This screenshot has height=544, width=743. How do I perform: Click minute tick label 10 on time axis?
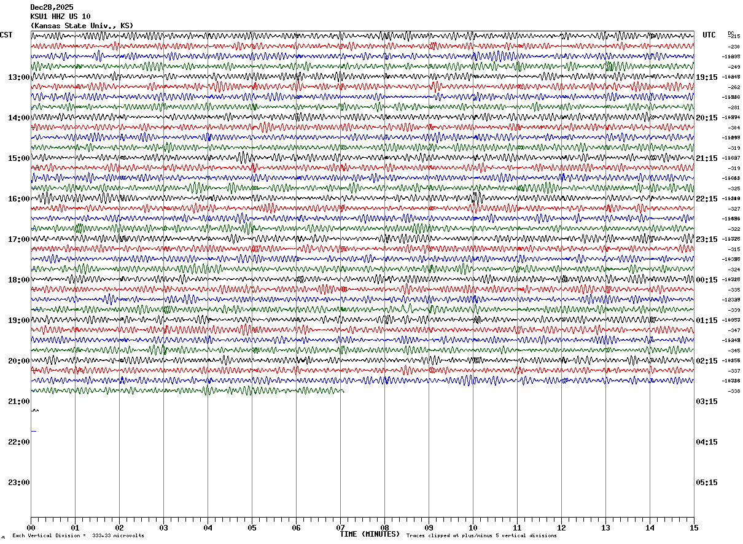pyautogui.click(x=473, y=528)
